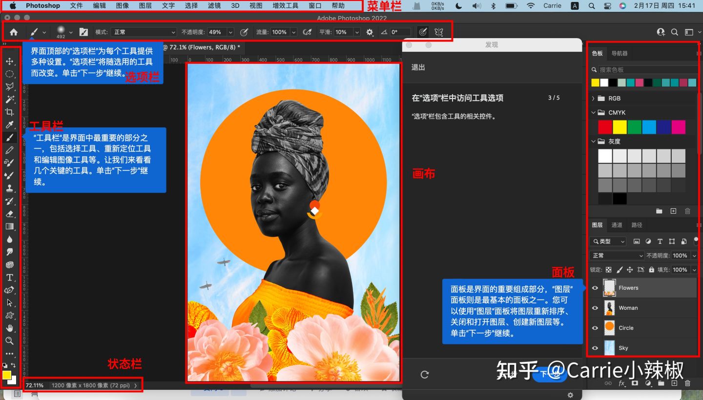
Task: Select the Path Selection arrow tool
Action: [x=10, y=302]
